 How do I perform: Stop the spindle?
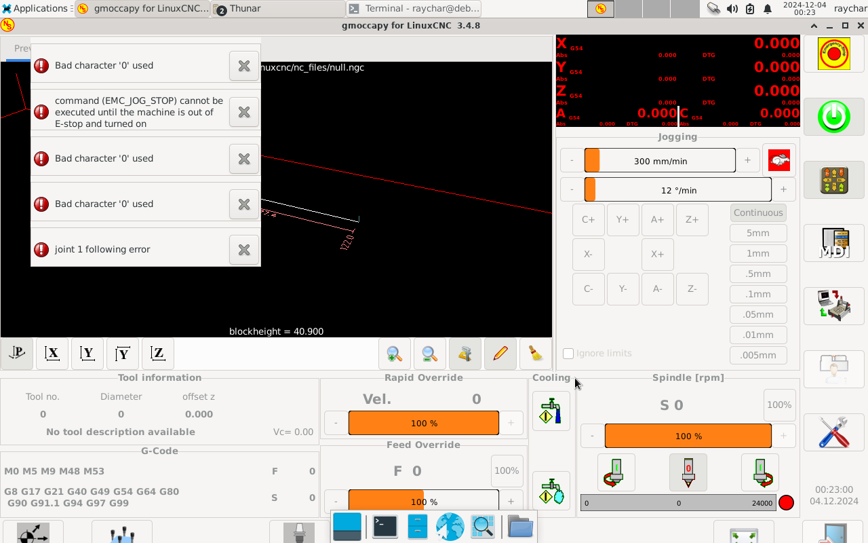click(x=688, y=472)
